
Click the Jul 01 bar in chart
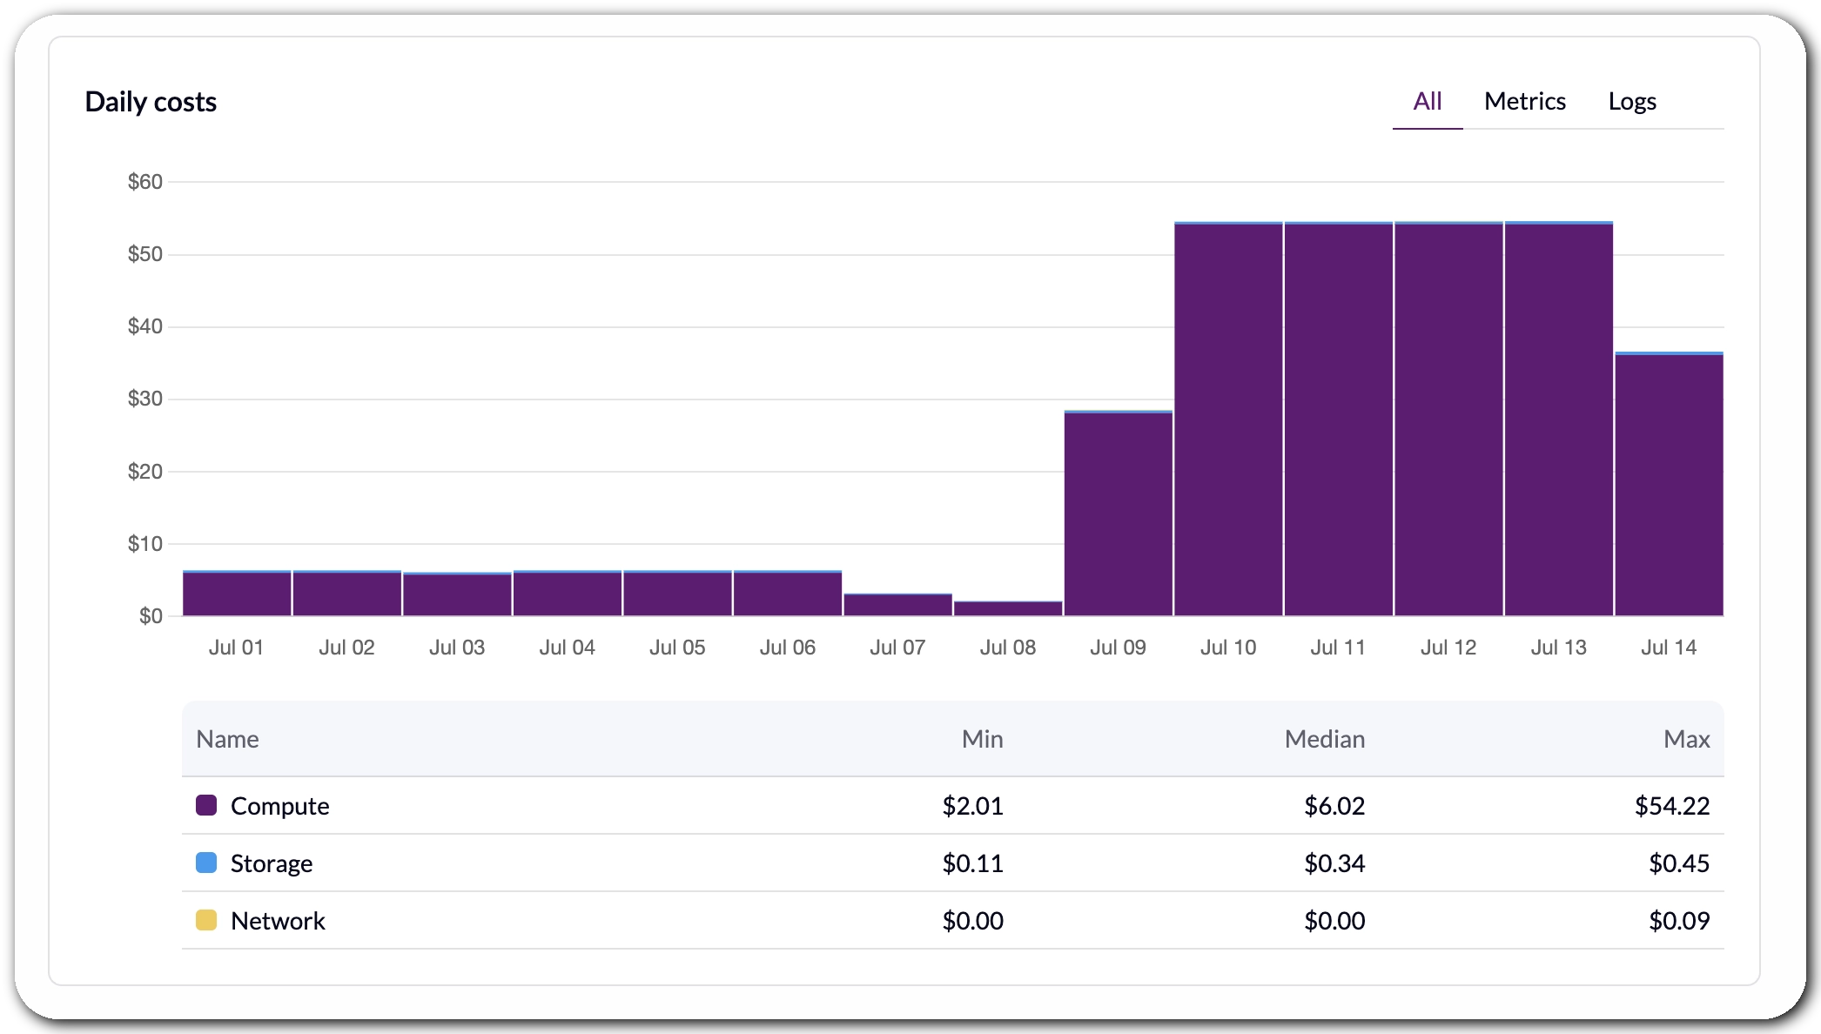click(x=237, y=594)
